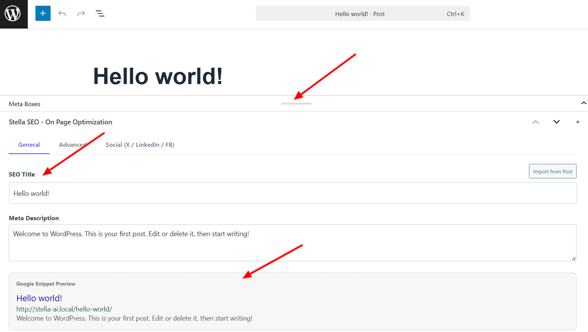Image resolution: width=588 pixels, height=332 pixels.
Task: Switch to the Advanced tab
Action: (73, 145)
